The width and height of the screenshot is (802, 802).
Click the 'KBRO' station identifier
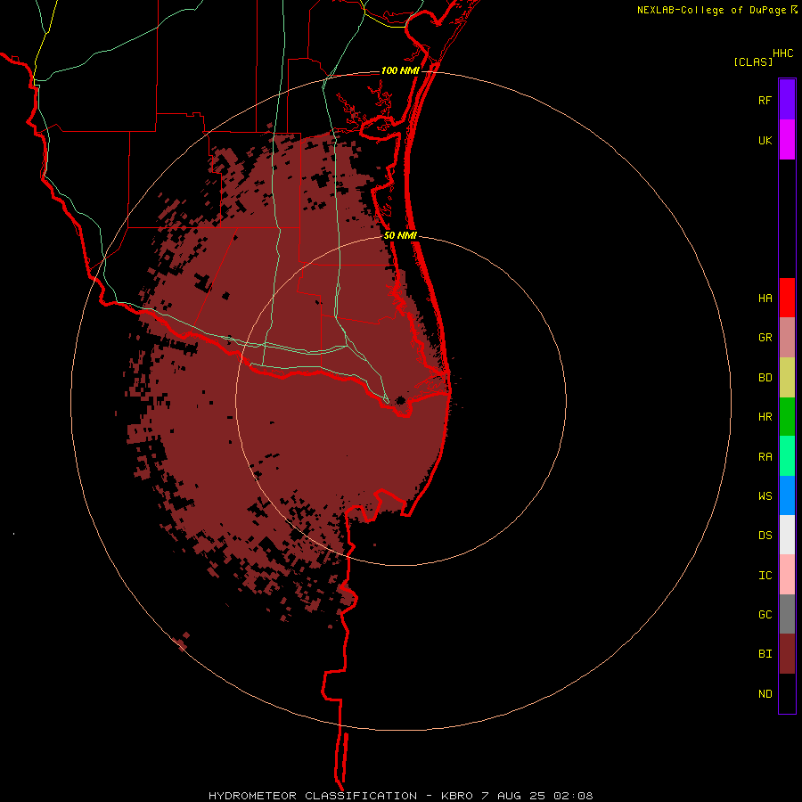pos(457,796)
